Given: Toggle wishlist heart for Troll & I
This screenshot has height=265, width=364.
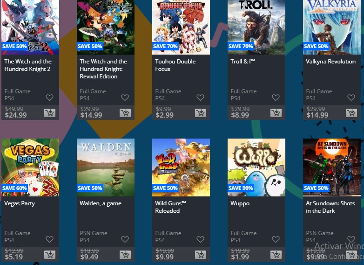Looking at the screenshot, I should (276, 98).
